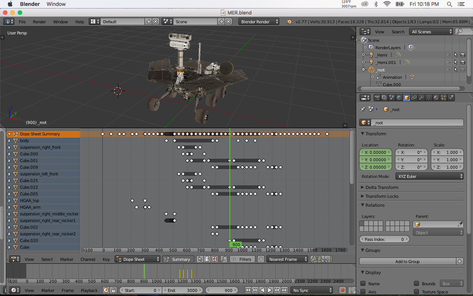473x296 pixels.
Task: Open the Nearest Frame snapping dropdown
Action: click(x=287, y=259)
